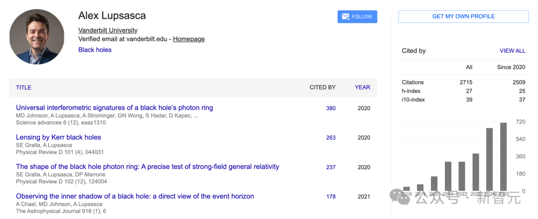Viewport: 538px width, 219px height.
Task: Open View All citation statistics
Action: tap(512, 51)
